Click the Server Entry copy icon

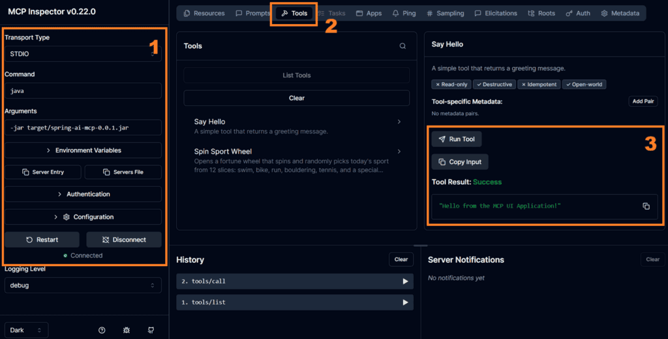(25, 172)
